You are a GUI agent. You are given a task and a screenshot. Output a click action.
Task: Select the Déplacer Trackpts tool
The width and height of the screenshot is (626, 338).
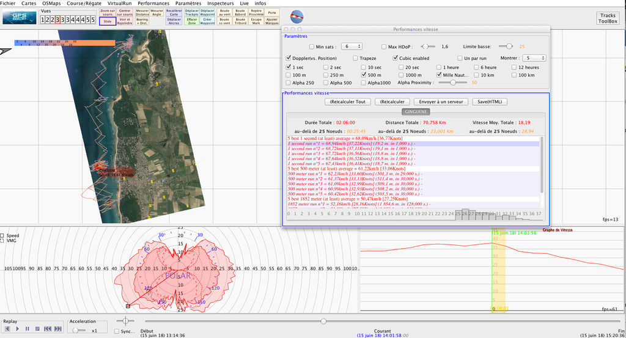(x=191, y=12)
